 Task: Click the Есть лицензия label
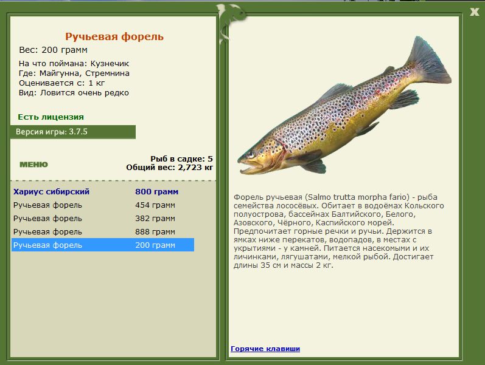(51, 117)
